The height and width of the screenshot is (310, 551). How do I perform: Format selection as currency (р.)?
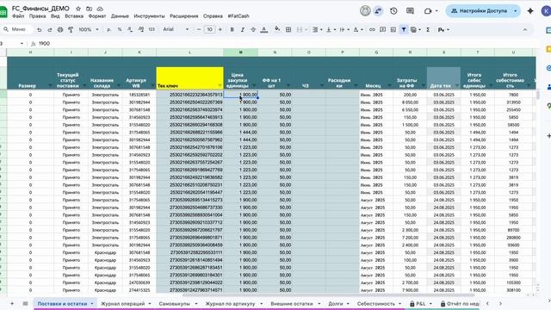point(109,30)
